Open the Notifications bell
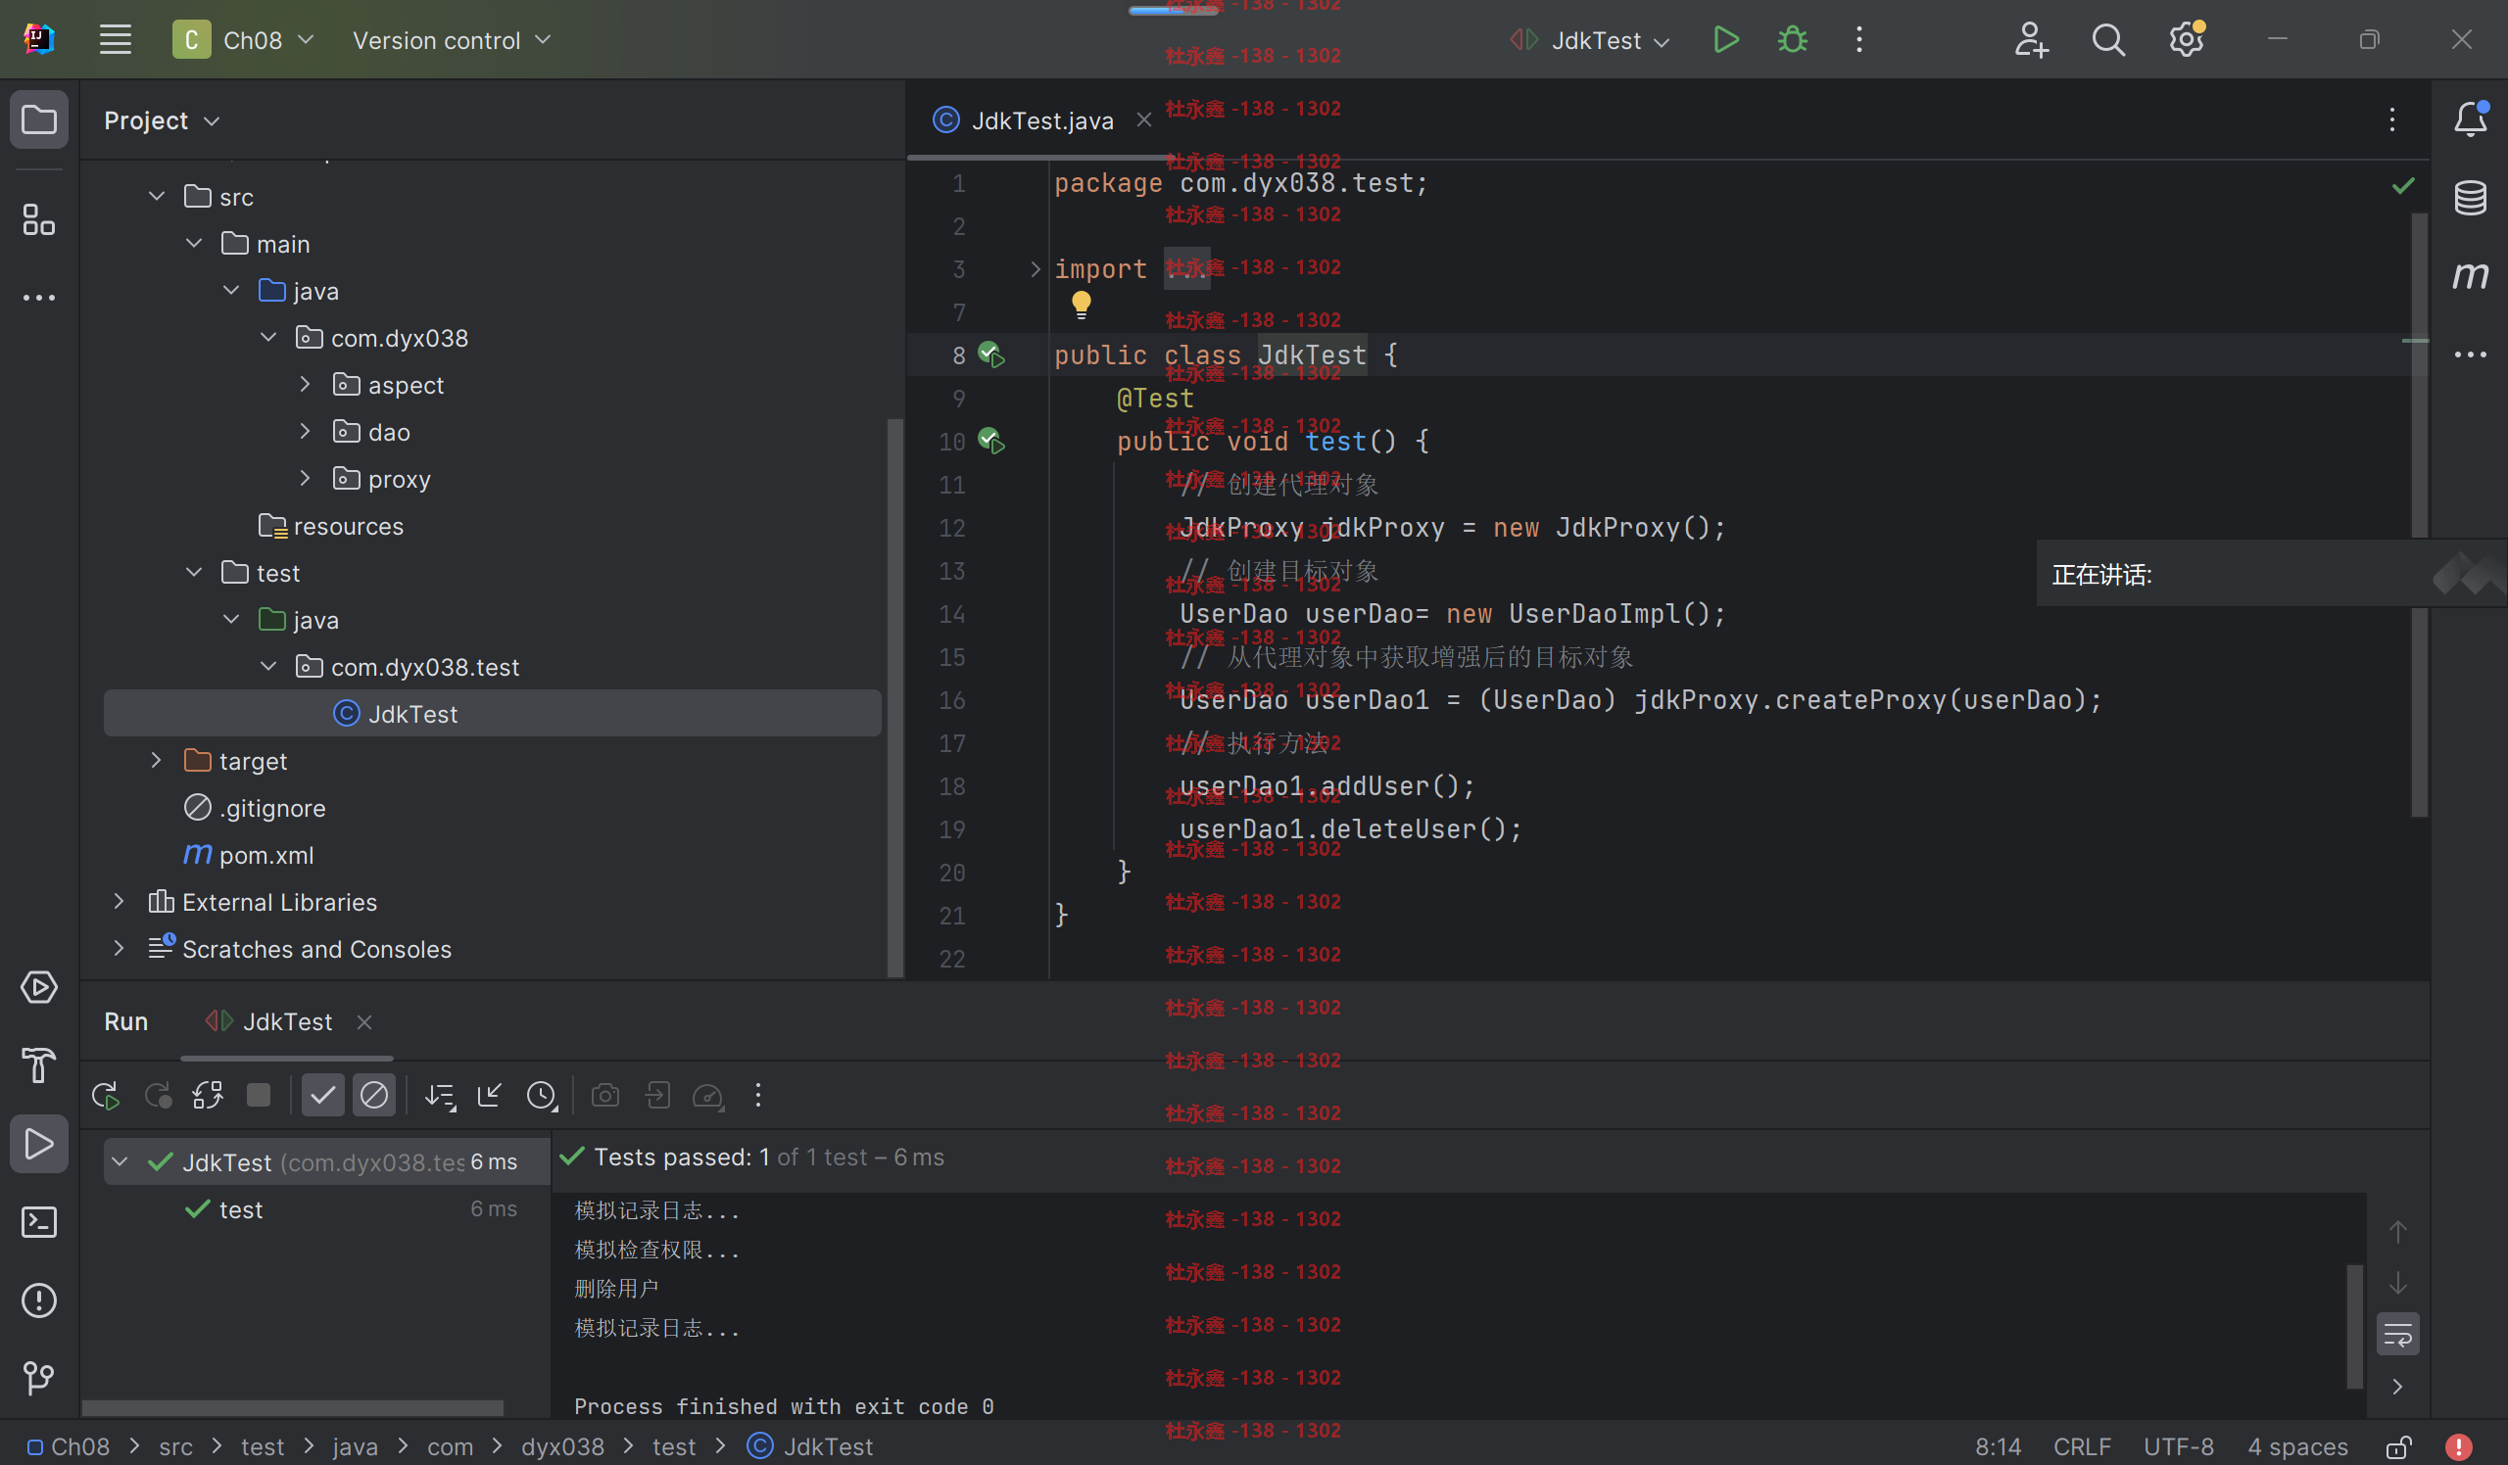 point(2470,120)
